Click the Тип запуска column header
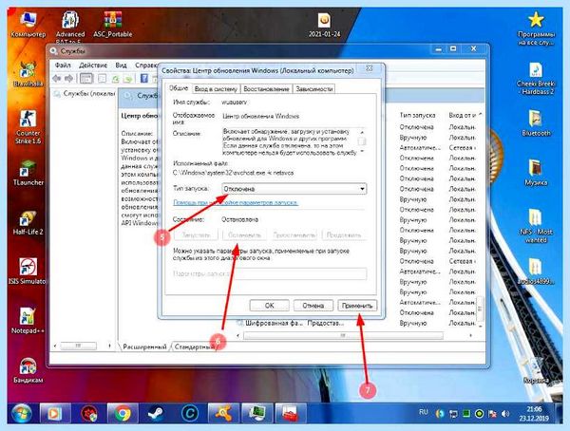The width and height of the screenshot is (570, 431). click(418, 115)
